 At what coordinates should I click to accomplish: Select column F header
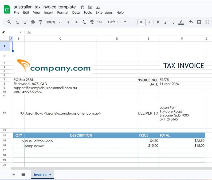[182, 39]
